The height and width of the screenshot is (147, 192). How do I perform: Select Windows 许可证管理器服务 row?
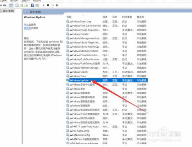(x=106, y=114)
